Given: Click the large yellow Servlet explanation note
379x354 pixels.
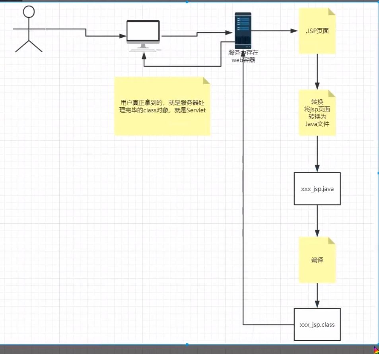Looking at the screenshot, I should click(162, 106).
